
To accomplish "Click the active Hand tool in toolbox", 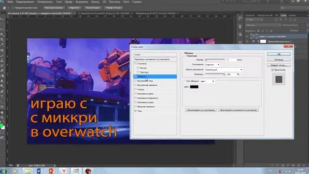I will [x=2, y=113].
